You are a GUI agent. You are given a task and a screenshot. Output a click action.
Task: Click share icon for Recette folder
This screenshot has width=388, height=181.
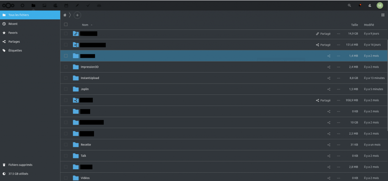click(x=329, y=145)
